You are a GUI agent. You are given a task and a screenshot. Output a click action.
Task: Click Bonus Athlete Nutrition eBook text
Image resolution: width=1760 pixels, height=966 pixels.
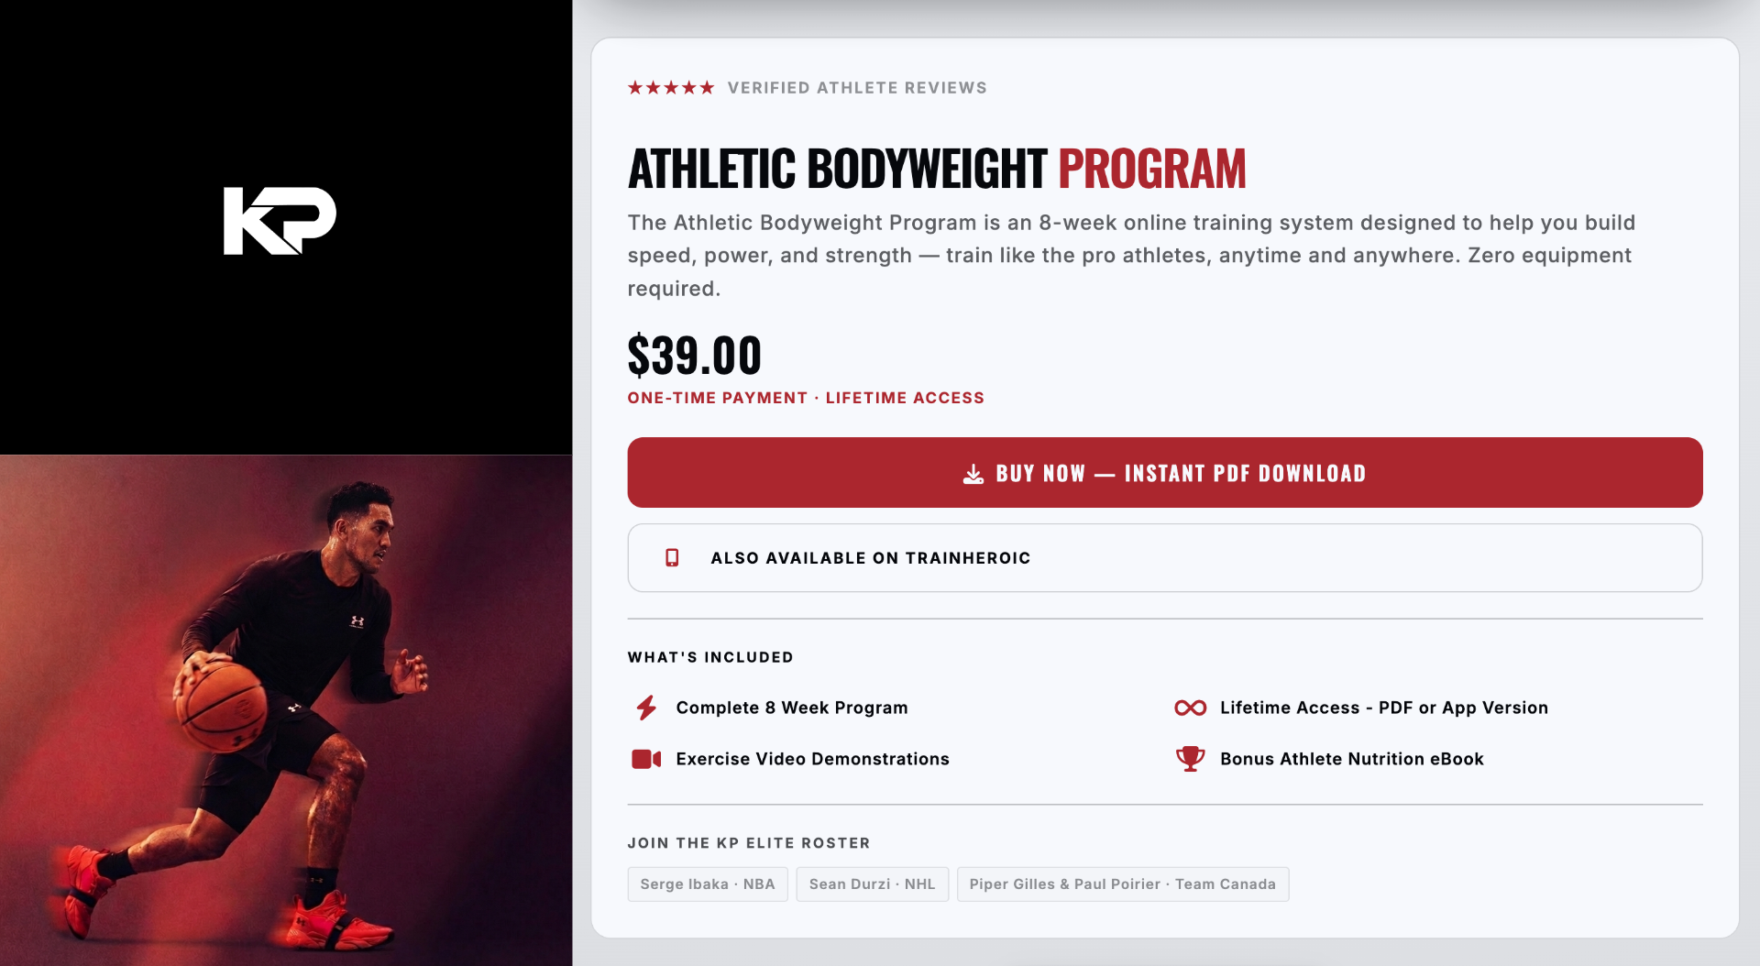pyautogui.click(x=1351, y=759)
